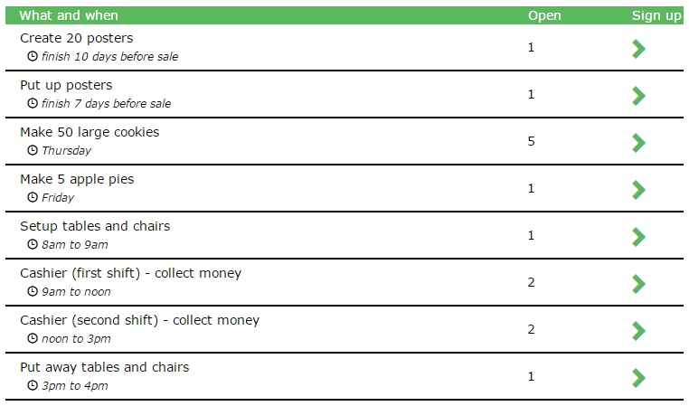Image resolution: width=689 pixels, height=406 pixels.
Task: Click 'Cashier (first shift) - collect money' text
Action: point(130,273)
